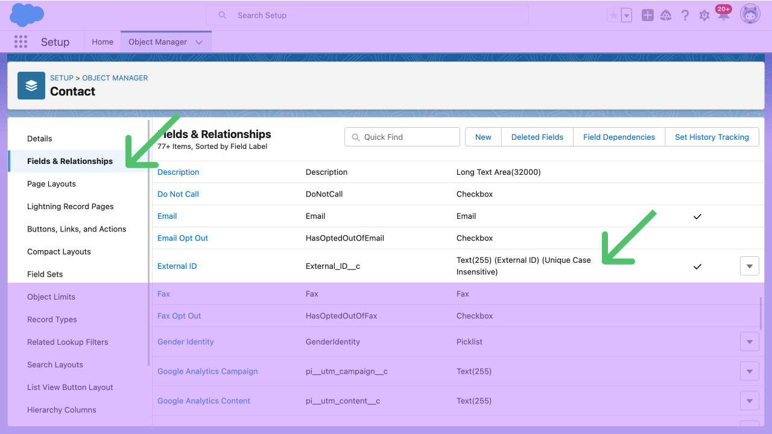This screenshot has width=772, height=434.
Task: Open the Do Not Call field
Action: [x=178, y=194]
